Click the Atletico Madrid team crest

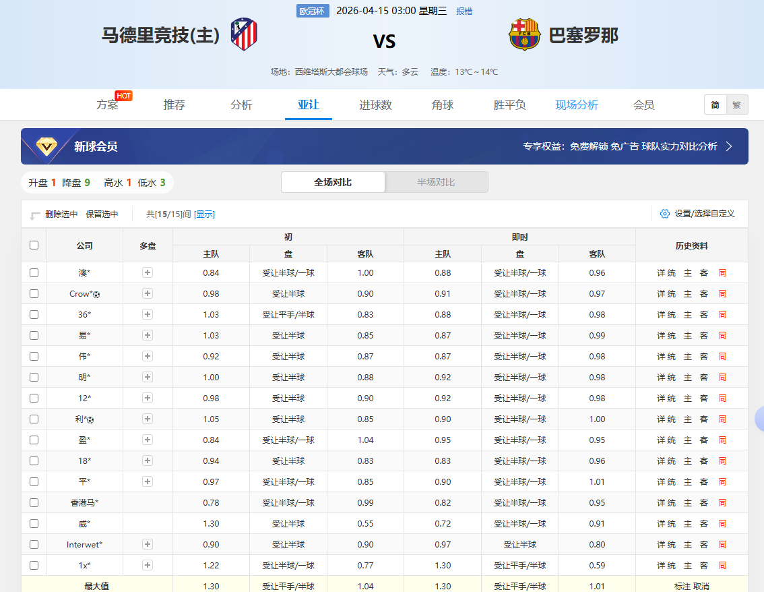pyautogui.click(x=244, y=34)
